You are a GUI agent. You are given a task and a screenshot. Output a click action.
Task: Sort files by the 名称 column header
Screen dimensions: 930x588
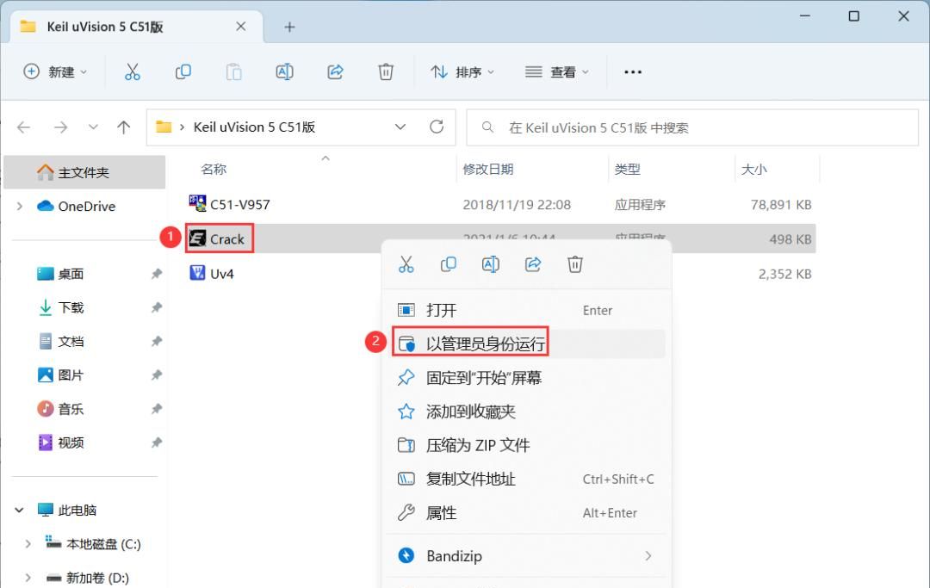(213, 169)
